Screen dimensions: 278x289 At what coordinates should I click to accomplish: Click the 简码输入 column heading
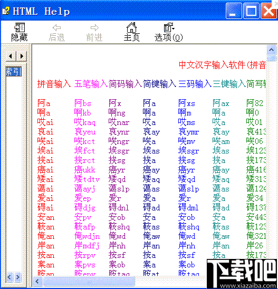click(x=125, y=84)
